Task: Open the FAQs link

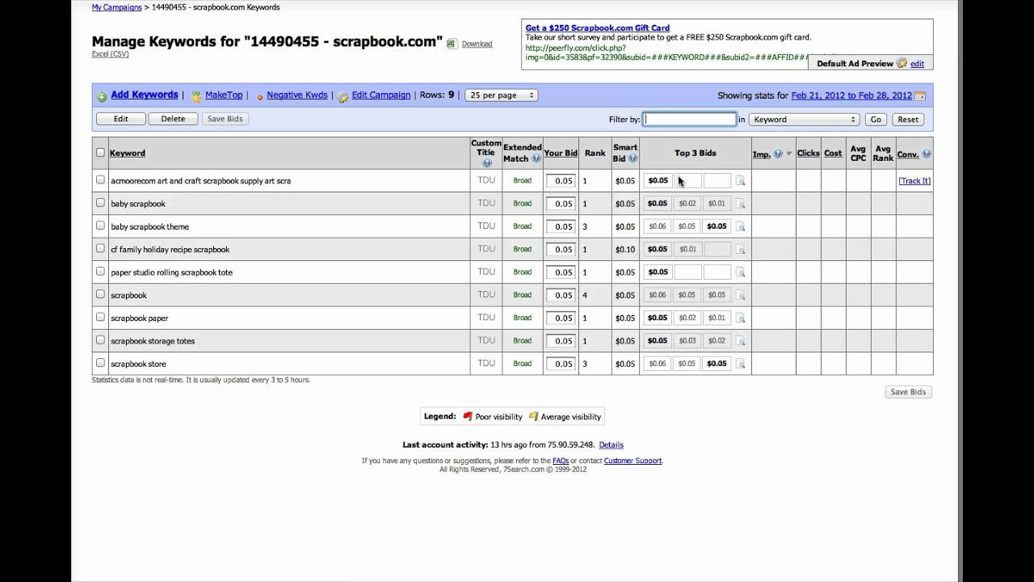Action: (561, 461)
